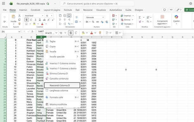Click the Redo arrow in the ribbon
194x122 pixels.
4,22
